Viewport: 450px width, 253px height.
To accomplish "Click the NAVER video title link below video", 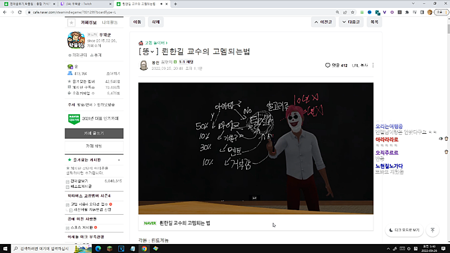I will pyautogui.click(x=185, y=223).
